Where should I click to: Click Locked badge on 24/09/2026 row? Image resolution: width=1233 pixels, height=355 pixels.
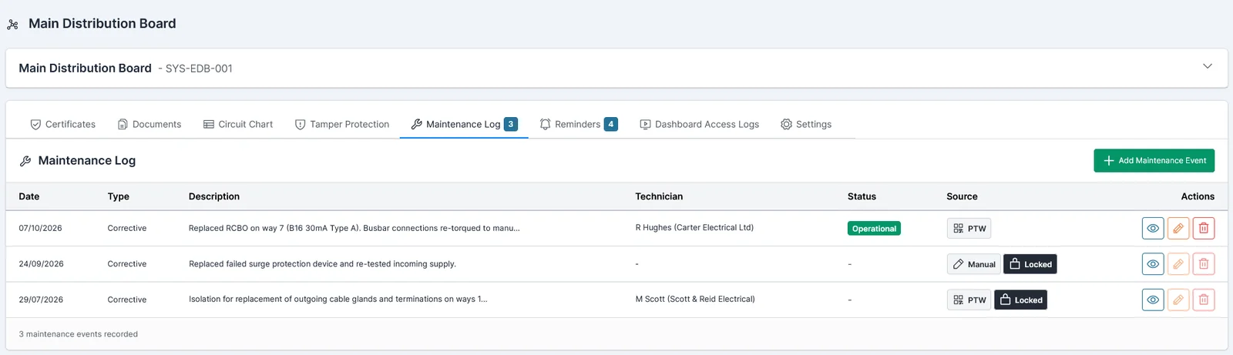pos(1030,264)
